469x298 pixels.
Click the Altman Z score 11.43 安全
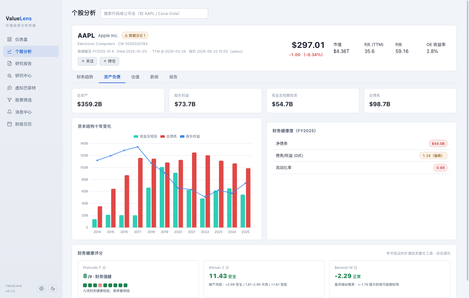coord(222,276)
